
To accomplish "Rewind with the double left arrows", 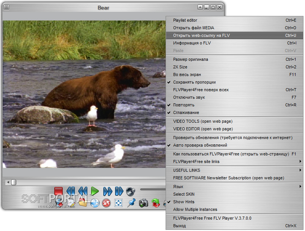I will [83, 191].
